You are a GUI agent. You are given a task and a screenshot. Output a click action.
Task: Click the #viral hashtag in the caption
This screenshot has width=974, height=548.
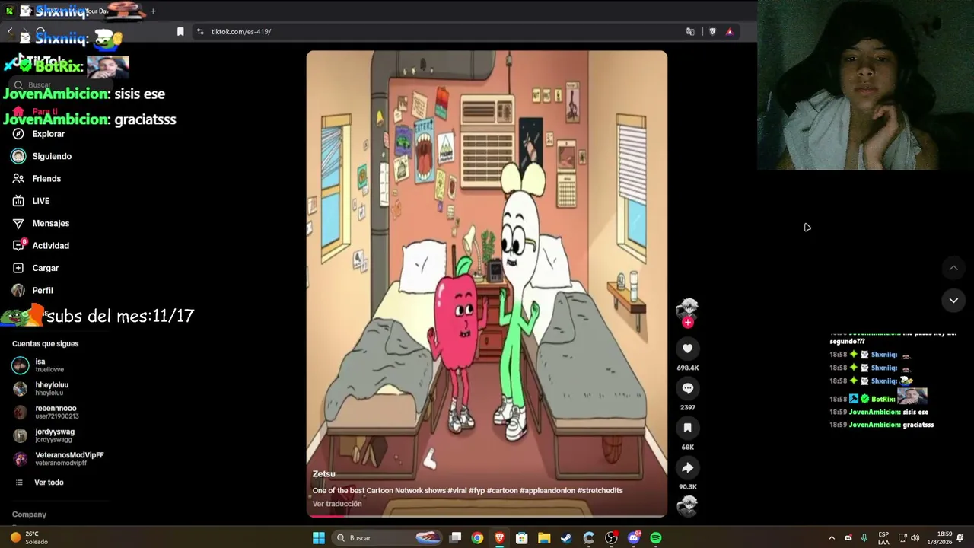(457, 491)
